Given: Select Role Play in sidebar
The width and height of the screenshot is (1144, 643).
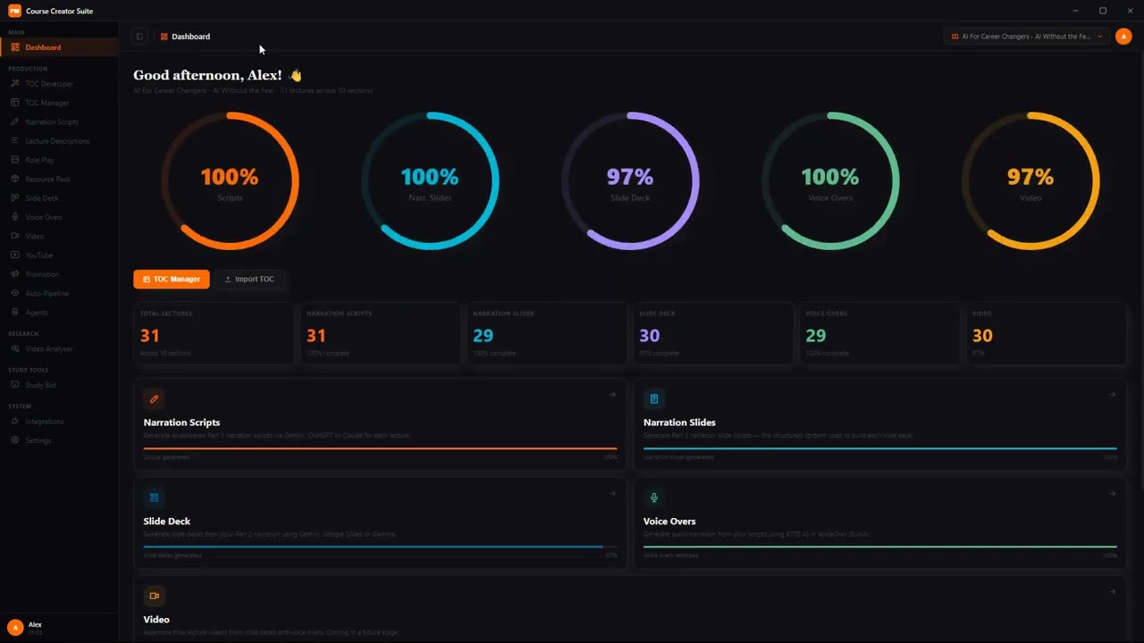Looking at the screenshot, I should (59, 160).
